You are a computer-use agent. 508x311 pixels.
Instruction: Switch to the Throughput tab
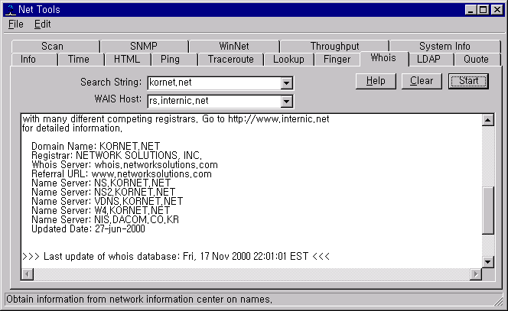pos(334,47)
